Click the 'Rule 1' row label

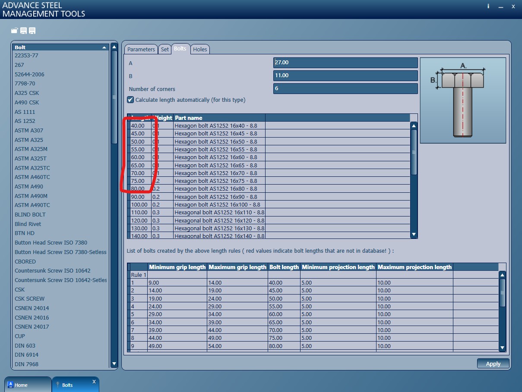(139, 275)
